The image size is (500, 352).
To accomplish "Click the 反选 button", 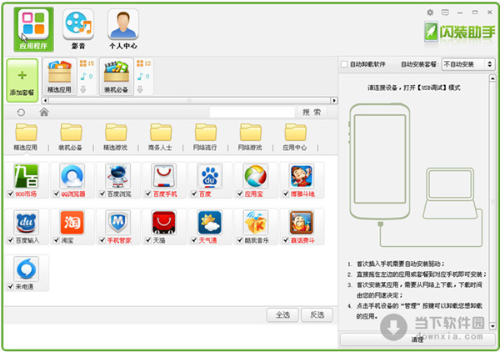I will coord(317,315).
